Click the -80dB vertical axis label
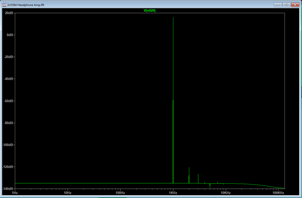 8,123
